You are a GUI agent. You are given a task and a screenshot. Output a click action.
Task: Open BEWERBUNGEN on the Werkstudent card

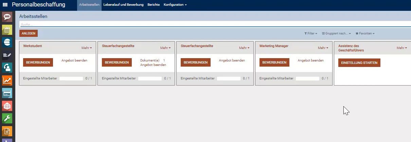(38, 63)
